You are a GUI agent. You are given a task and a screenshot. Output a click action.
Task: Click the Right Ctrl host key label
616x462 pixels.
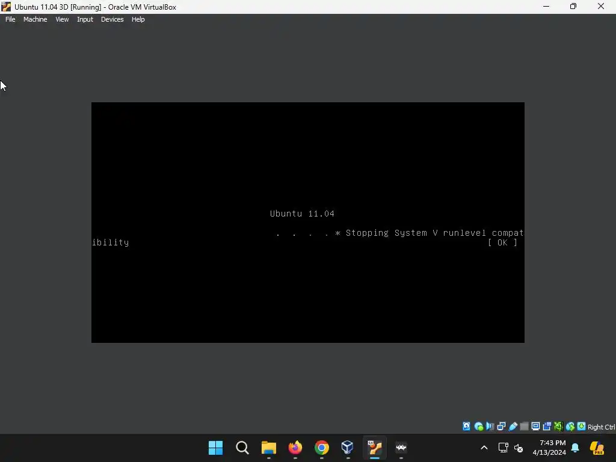tap(601, 427)
